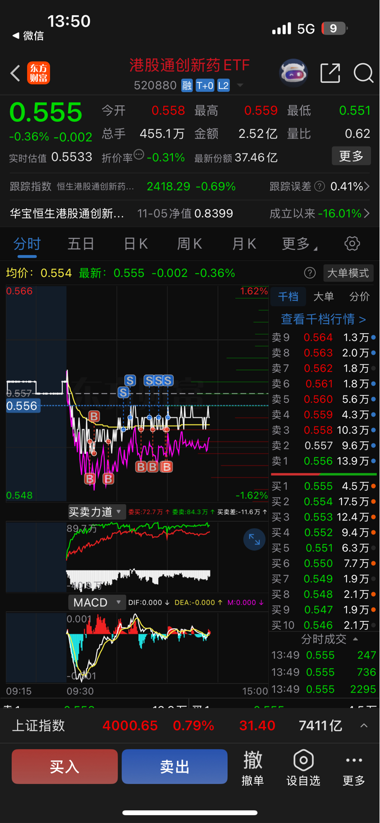
Task: Tap blue dot beside 卖3 row
Action: point(374,431)
